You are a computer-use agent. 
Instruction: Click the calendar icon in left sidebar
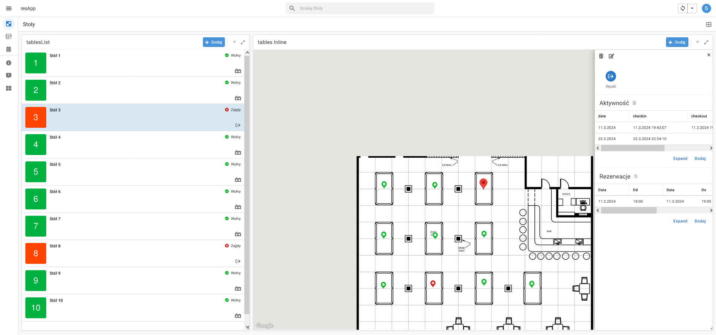pyautogui.click(x=9, y=49)
